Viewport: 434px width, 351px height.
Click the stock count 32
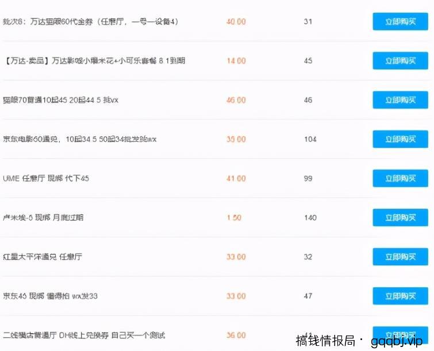[308, 257]
